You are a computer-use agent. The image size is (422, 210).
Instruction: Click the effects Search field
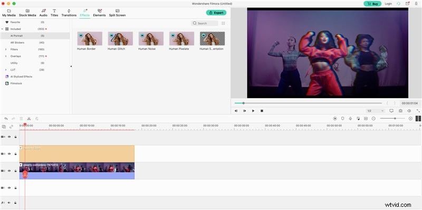coord(205,23)
